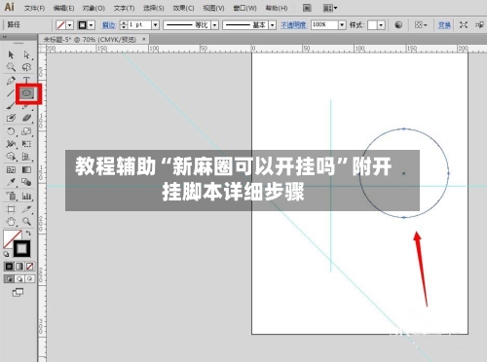Click the control bar stroke color swatch
The width and height of the screenshot is (487, 362).
pos(83,25)
